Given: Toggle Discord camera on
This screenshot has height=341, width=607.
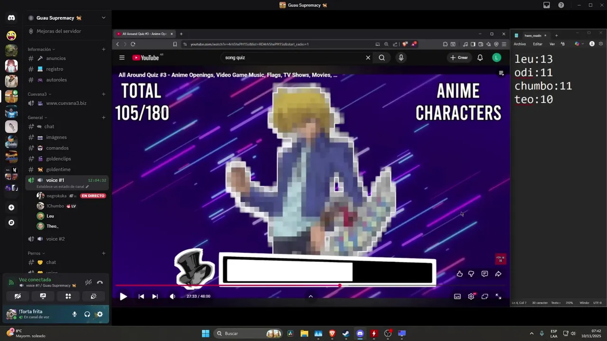Looking at the screenshot, I should click(18, 296).
